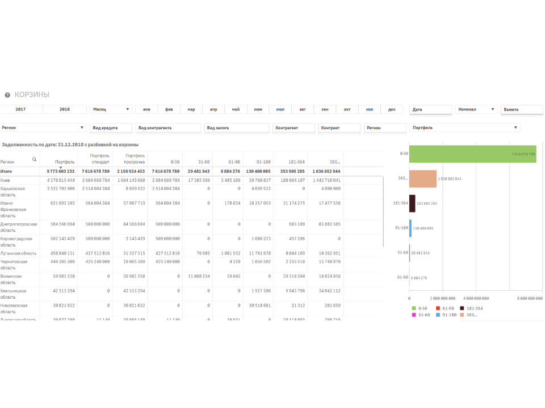Toggle the июн month filter

click(258, 109)
